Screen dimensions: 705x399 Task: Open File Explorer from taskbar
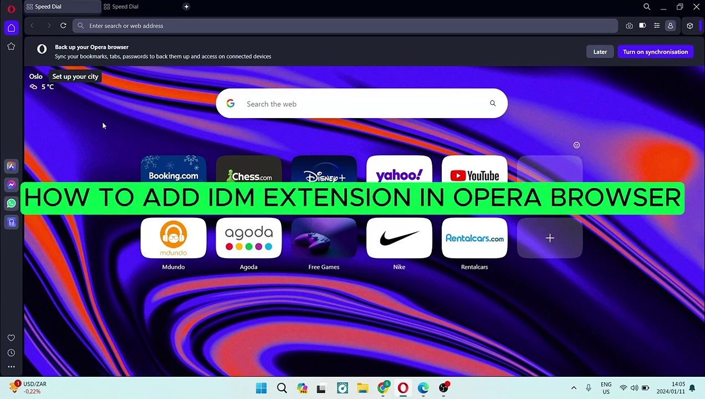(x=362, y=388)
